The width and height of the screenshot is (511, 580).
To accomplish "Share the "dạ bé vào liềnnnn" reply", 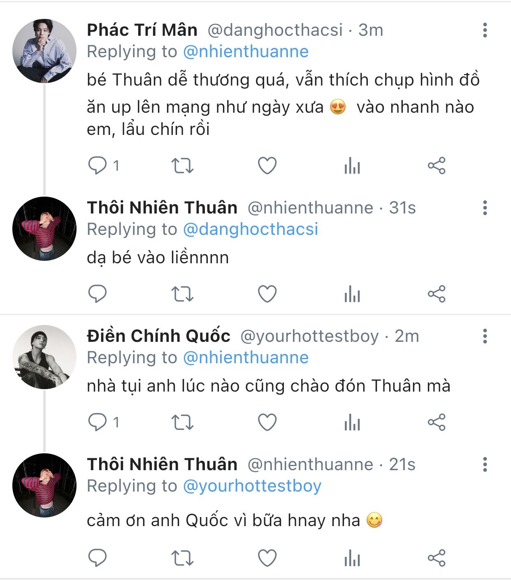I will point(437,294).
